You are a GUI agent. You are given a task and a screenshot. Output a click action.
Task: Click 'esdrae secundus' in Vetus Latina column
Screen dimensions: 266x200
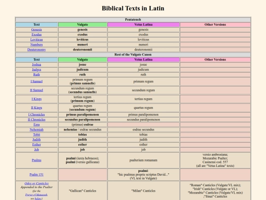tap(143, 129)
